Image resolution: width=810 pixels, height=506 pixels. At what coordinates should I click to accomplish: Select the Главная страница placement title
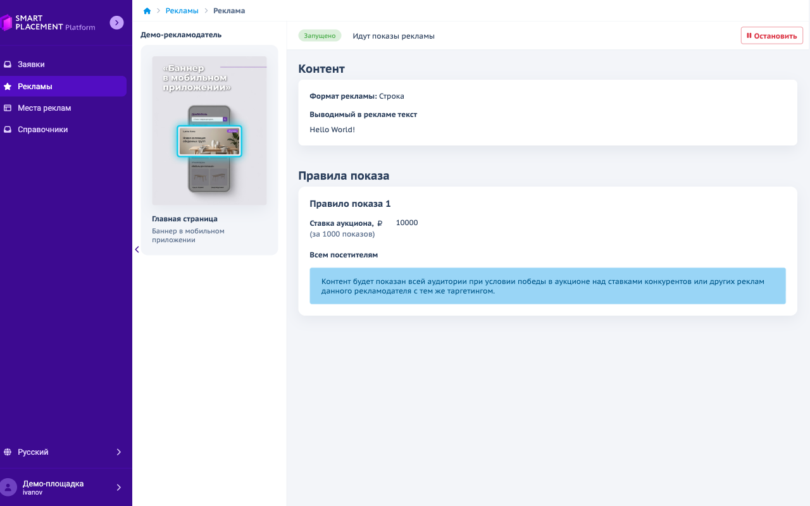tap(185, 219)
